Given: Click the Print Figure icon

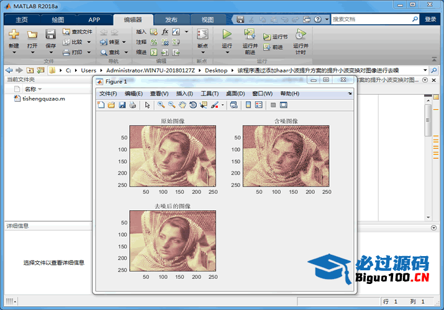Looking at the screenshot, I should [x=132, y=105].
